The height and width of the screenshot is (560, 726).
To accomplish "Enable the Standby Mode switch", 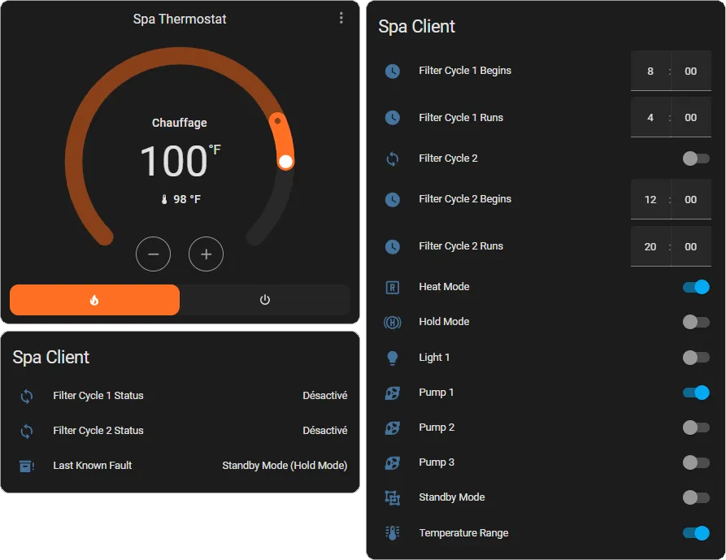I will click(x=695, y=497).
